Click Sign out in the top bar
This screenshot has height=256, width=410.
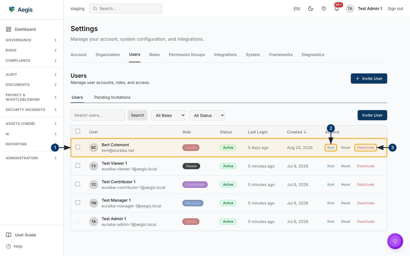pos(395,9)
